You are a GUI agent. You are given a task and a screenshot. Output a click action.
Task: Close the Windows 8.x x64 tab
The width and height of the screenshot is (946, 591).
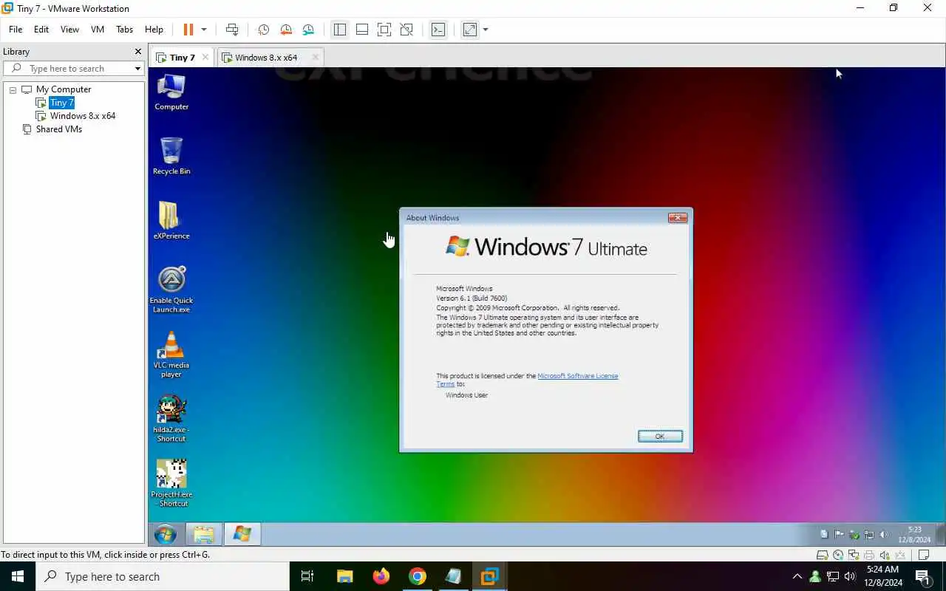[316, 57]
